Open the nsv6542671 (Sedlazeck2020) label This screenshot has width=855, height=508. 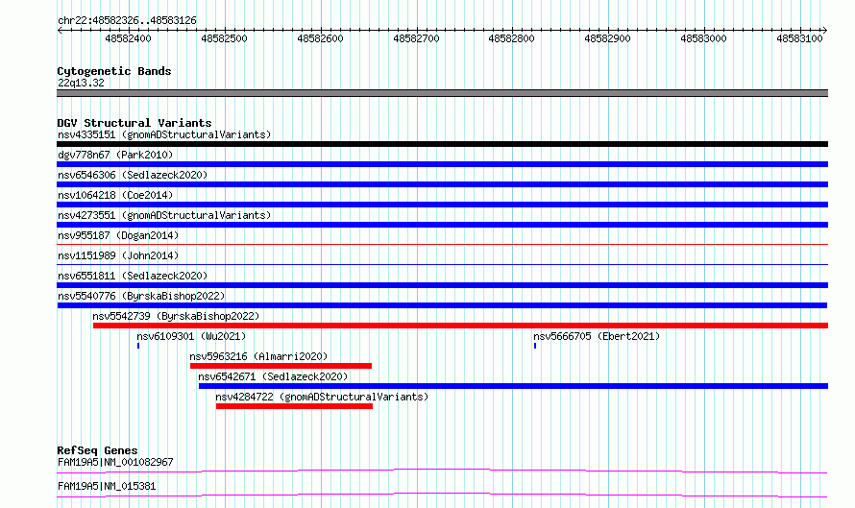point(273,376)
